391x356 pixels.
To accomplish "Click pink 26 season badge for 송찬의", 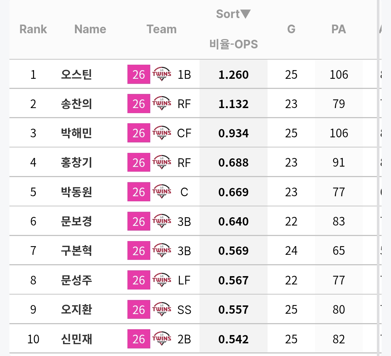I will pos(139,104).
